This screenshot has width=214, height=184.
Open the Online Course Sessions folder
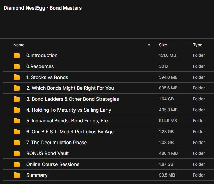tap(53, 164)
